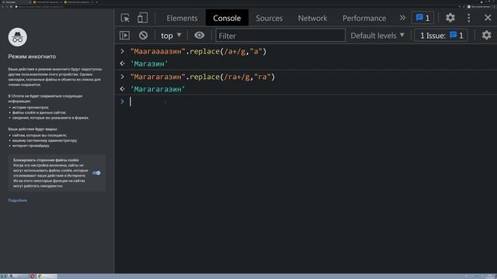Select the output 'Магагагазин'
Screen dimensions: 497x279
(158, 89)
